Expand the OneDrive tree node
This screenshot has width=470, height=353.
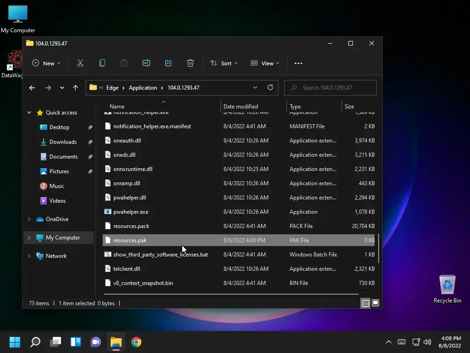(29, 219)
